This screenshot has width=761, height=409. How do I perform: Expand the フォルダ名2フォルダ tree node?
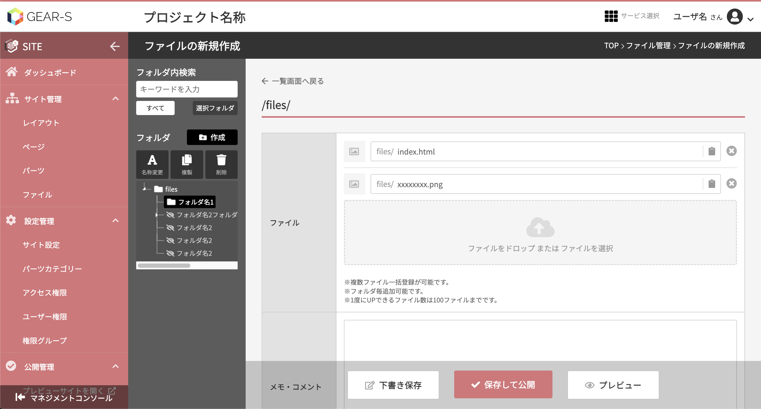point(156,215)
